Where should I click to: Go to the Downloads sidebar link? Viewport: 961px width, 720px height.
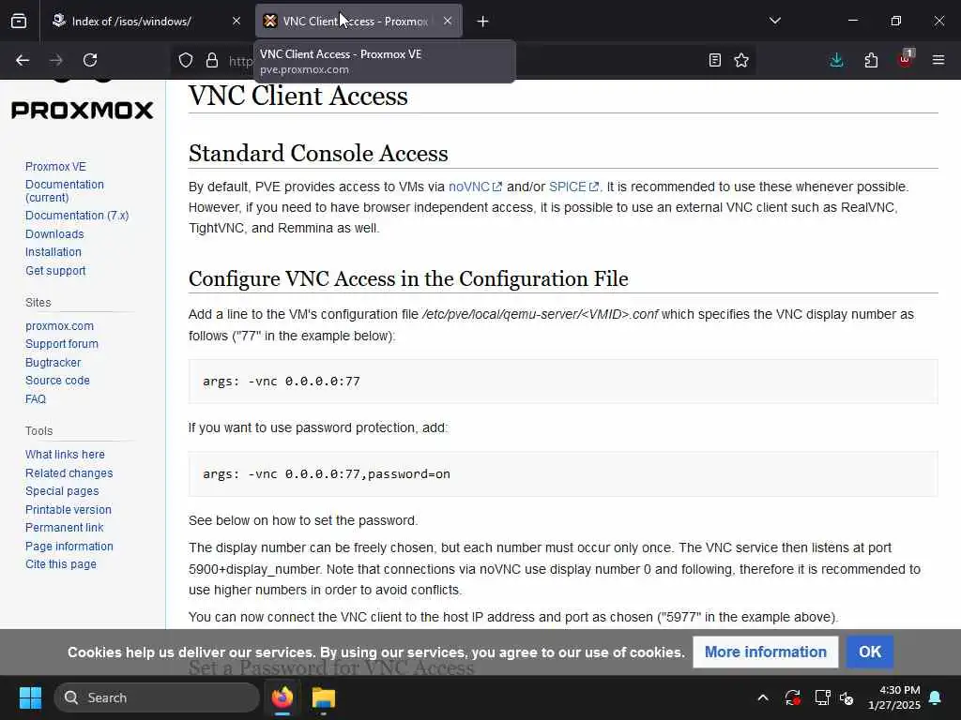(x=54, y=233)
